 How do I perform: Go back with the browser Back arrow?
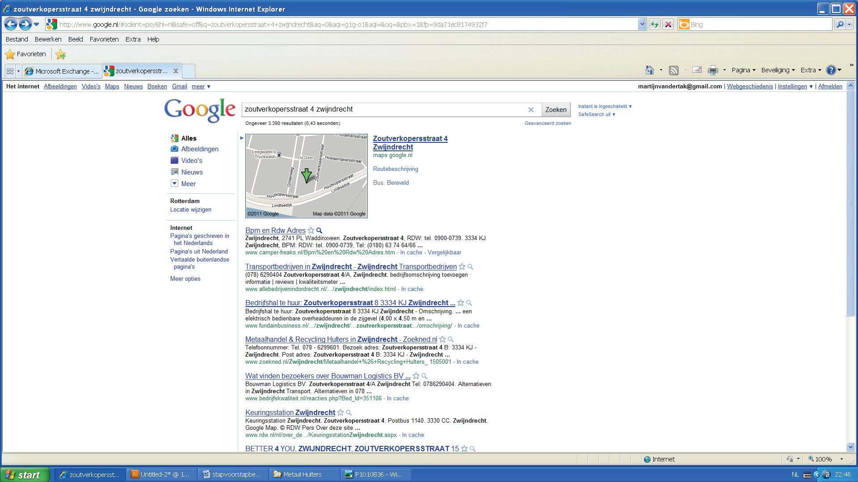click(11, 24)
